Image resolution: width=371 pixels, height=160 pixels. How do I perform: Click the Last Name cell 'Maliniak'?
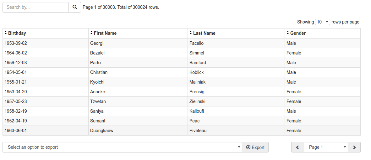(198, 82)
